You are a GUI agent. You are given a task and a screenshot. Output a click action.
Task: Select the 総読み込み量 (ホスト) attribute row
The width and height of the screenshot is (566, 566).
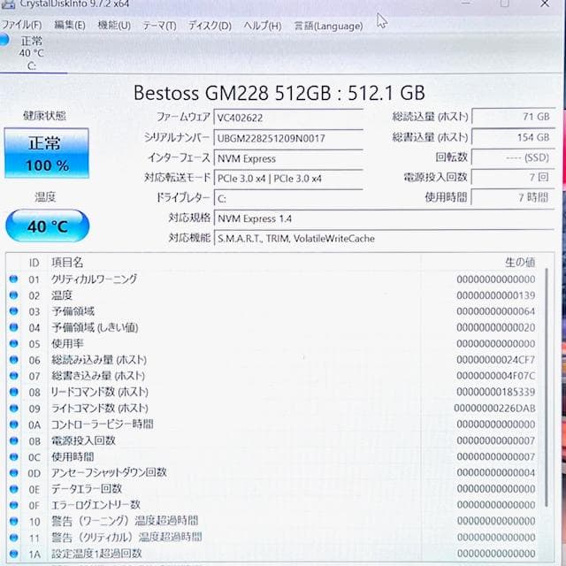click(x=273, y=360)
